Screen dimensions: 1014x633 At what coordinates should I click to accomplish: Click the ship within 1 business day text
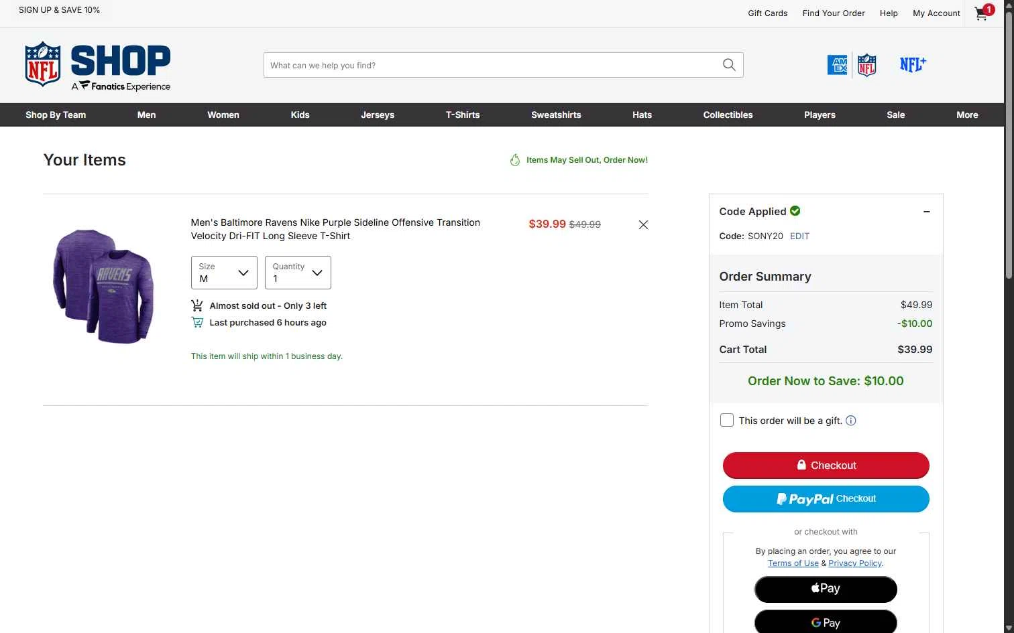pyautogui.click(x=267, y=356)
